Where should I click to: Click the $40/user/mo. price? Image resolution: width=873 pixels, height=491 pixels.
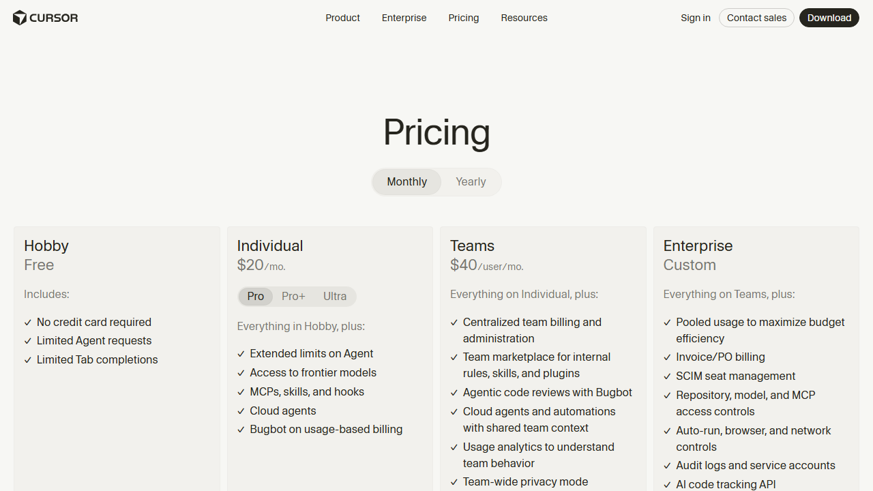(x=487, y=265)
